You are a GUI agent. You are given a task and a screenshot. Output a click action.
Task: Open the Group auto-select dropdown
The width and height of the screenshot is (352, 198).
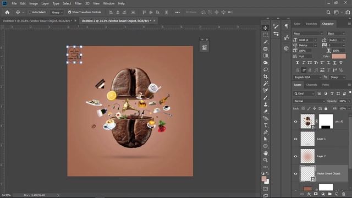57,12
